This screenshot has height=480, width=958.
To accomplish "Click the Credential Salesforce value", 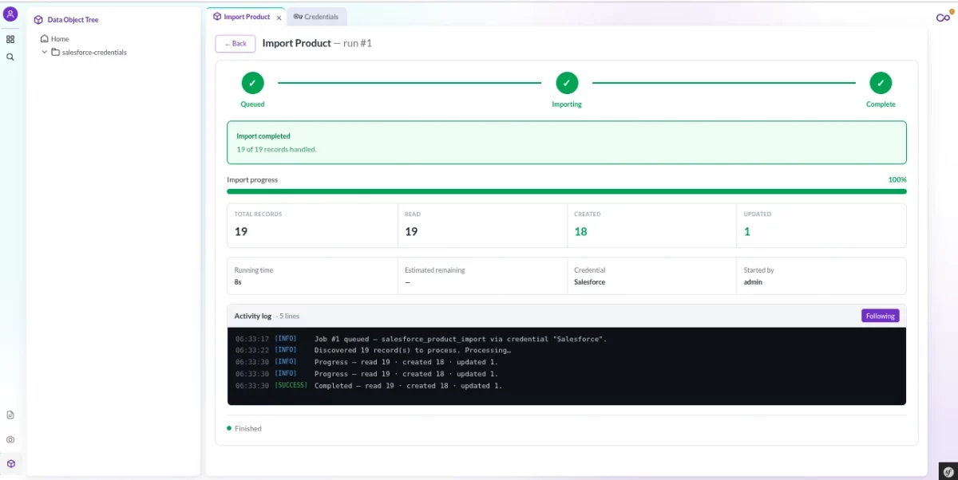I will pos(589,281).
